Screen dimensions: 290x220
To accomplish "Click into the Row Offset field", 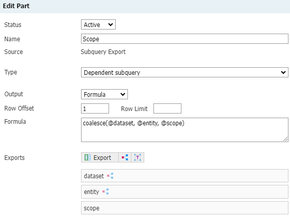I will point(95,108).
